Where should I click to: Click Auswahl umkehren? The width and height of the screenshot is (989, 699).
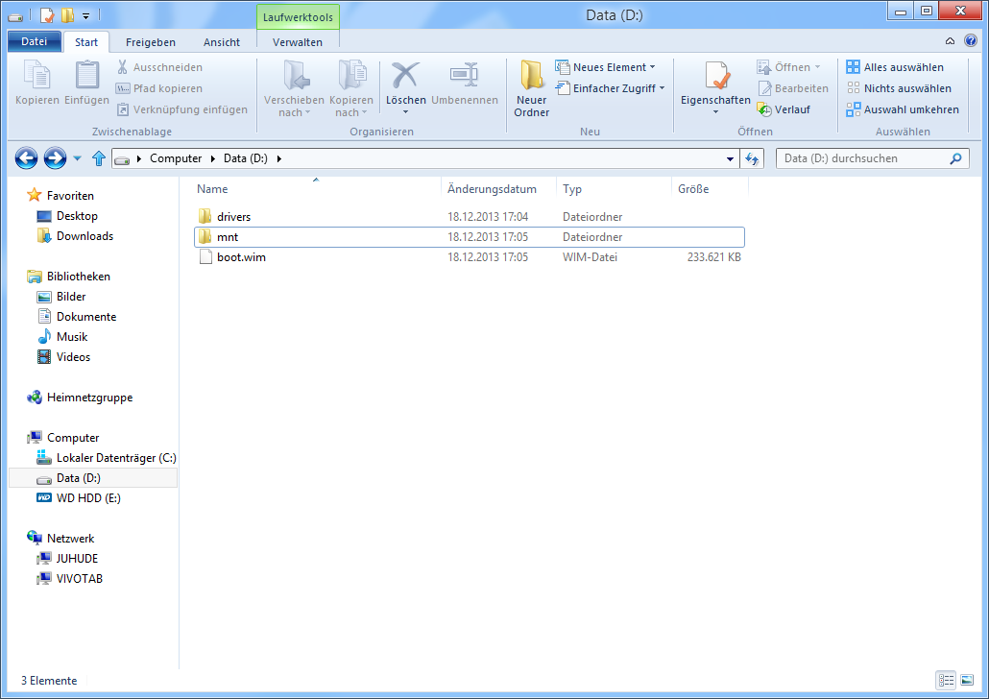pos(903,109)
